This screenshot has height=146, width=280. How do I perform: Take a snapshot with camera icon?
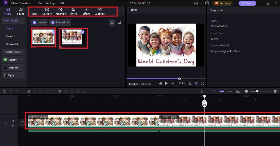point(190,83)
